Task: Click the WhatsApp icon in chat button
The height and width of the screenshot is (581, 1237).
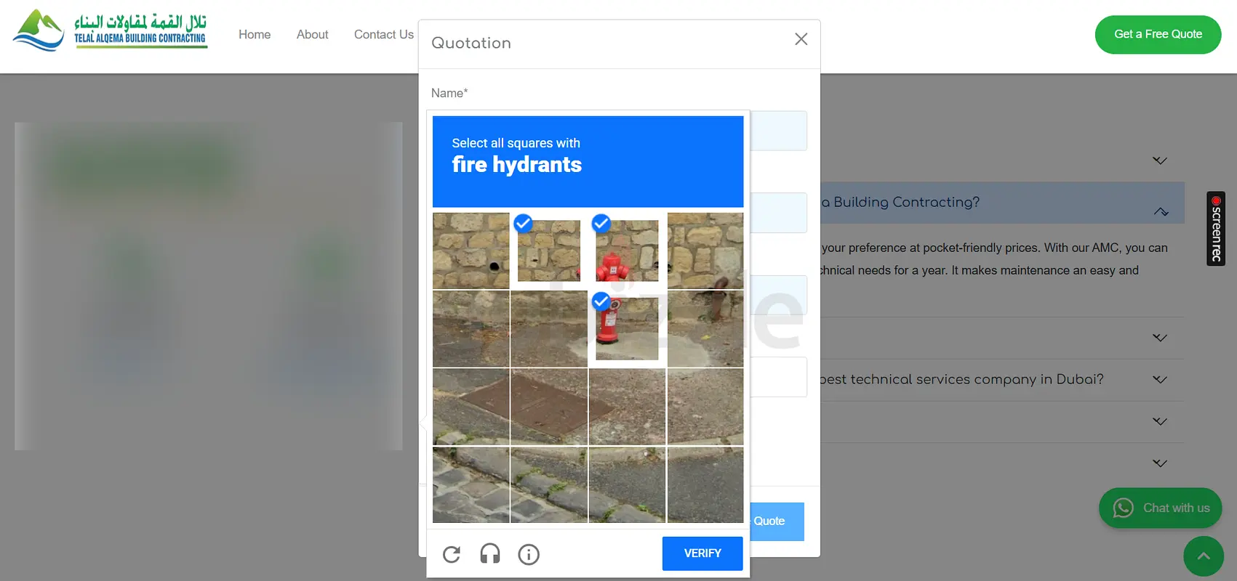Action: click(x=1123, y=508)
